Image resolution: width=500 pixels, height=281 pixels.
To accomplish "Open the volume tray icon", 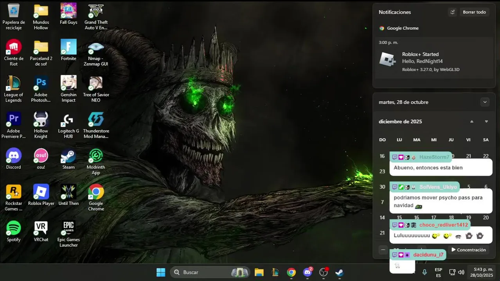I will (461, 272).
